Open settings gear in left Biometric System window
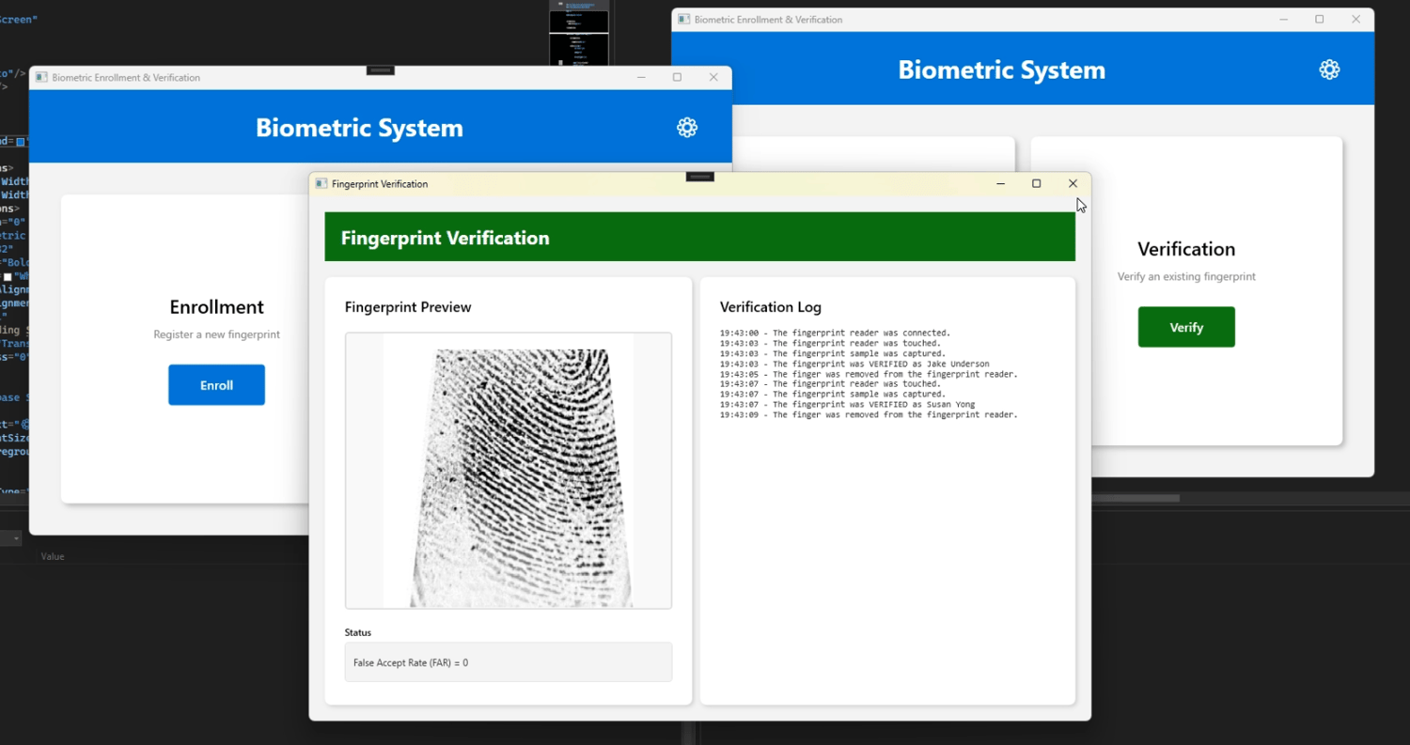 [x=687, y=128]
